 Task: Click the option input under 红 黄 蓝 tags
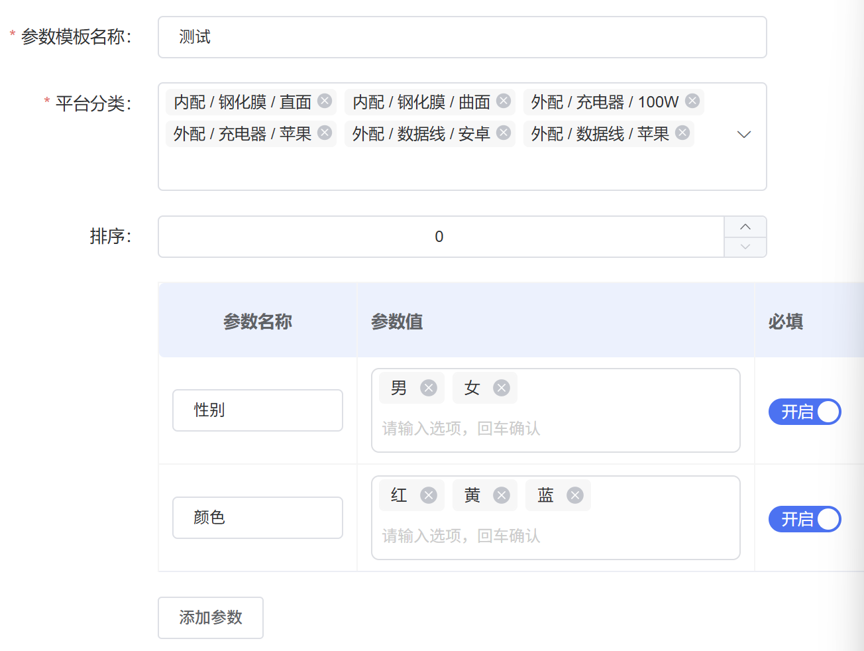[556, 536]
